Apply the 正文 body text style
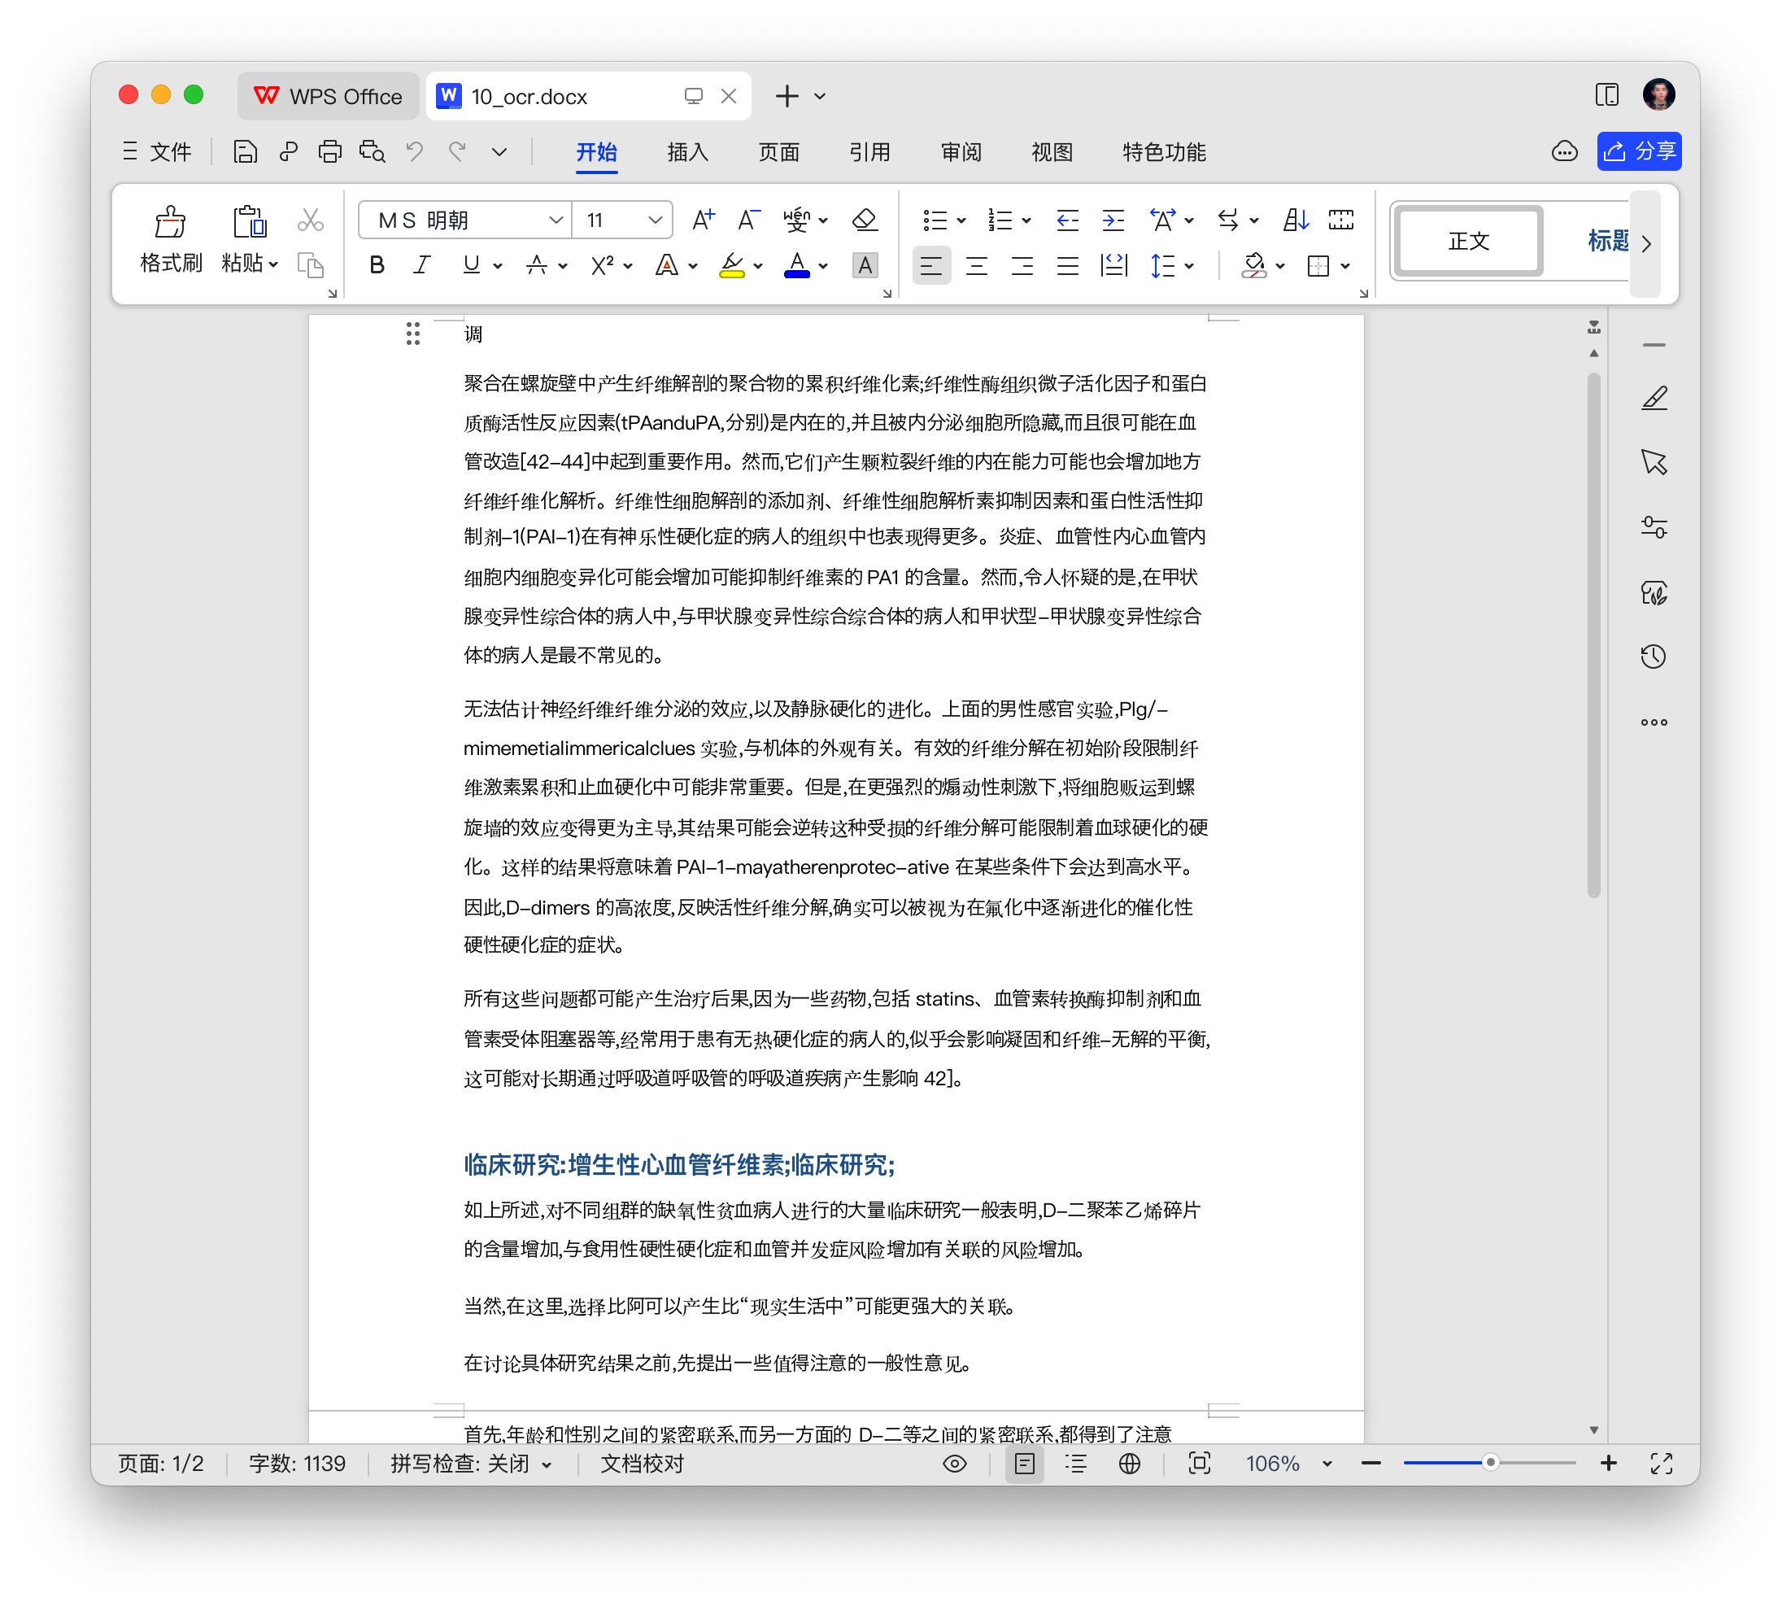 [x=1468, y=241]
